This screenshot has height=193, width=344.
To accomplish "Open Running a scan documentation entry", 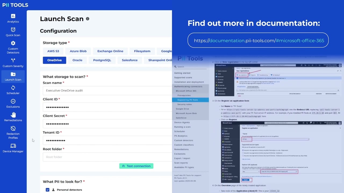I will 182,127.
